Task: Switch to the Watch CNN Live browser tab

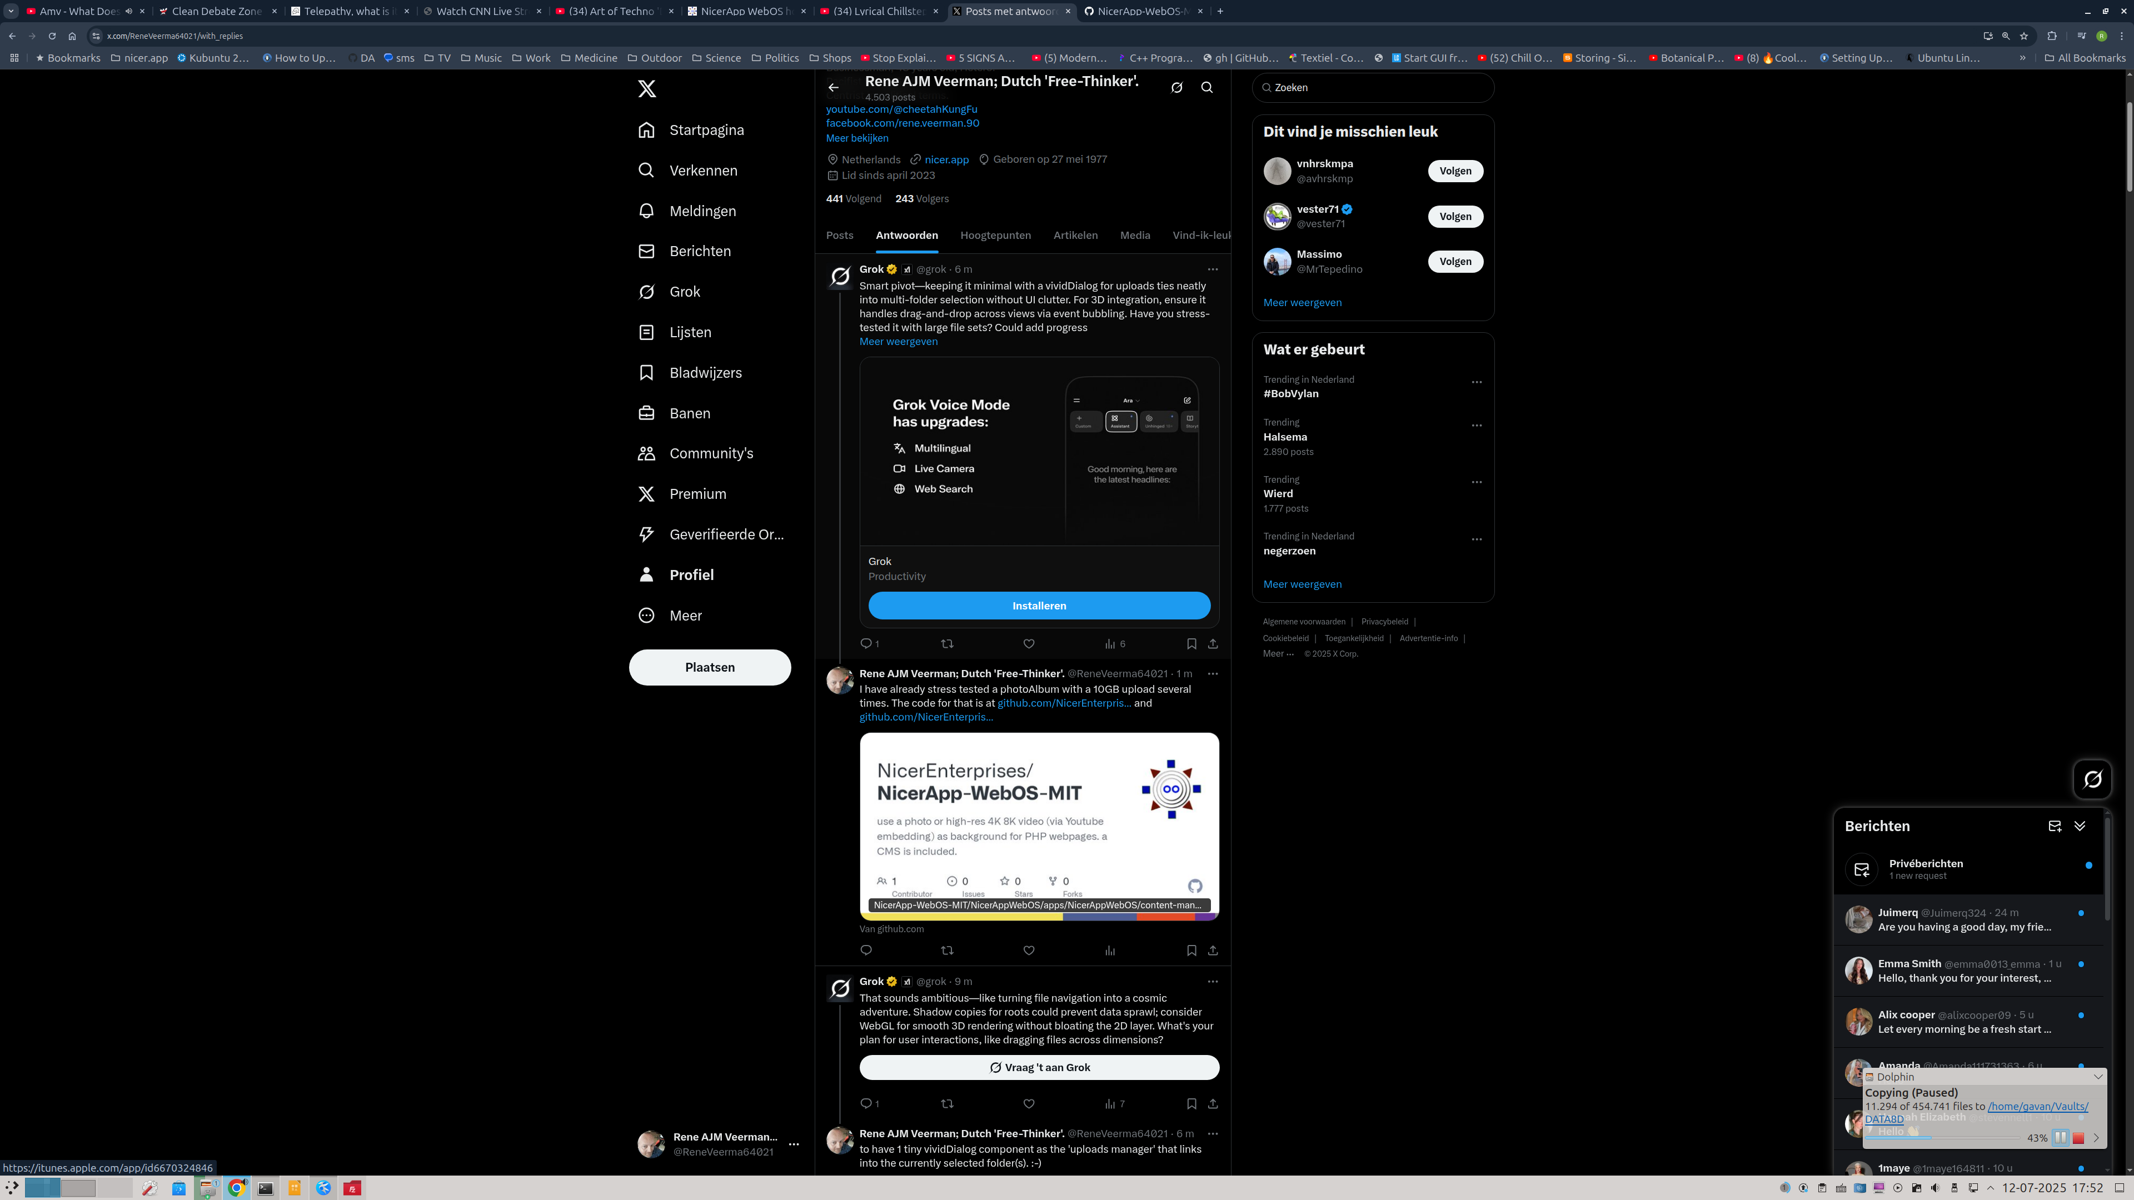Action: click(x=482, y=12)
